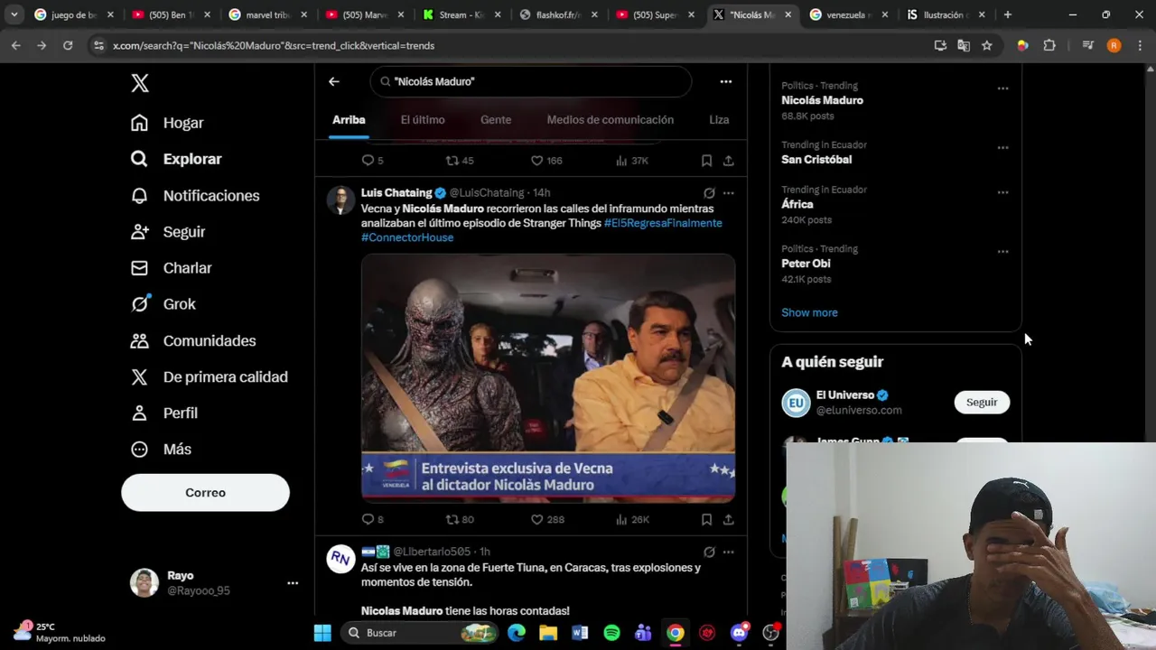Open options for África trend
The width and height of the screenshot is (1156, 650).
(1002, 192)
